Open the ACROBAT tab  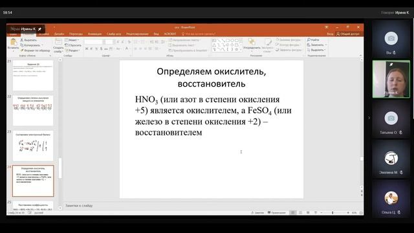pyautogui.click(x=170, y=34)
